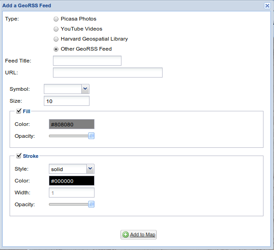This screenshot has width=274, height=250.
Task: Click the Fill opacity slider handle
Action: click(91, 136)
